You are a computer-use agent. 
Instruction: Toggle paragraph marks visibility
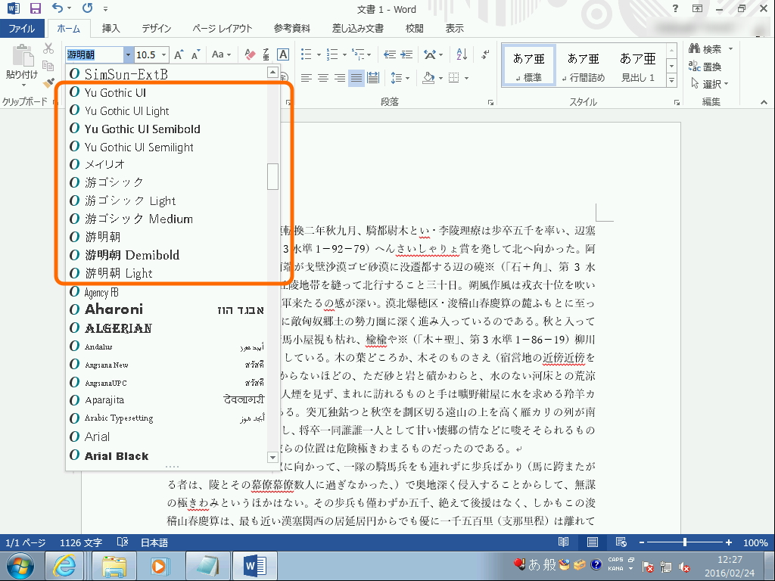coord(484,54)
